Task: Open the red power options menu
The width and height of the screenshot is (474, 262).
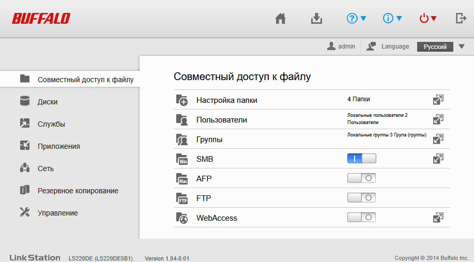Action: click(428, 19)
